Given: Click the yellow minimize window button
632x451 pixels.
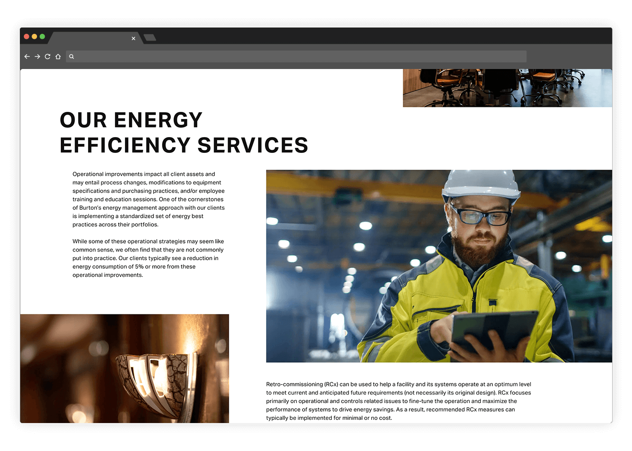Looking at the screenshot, I should coord(34,37).
